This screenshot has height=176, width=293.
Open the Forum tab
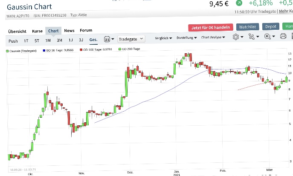(86, 31)
